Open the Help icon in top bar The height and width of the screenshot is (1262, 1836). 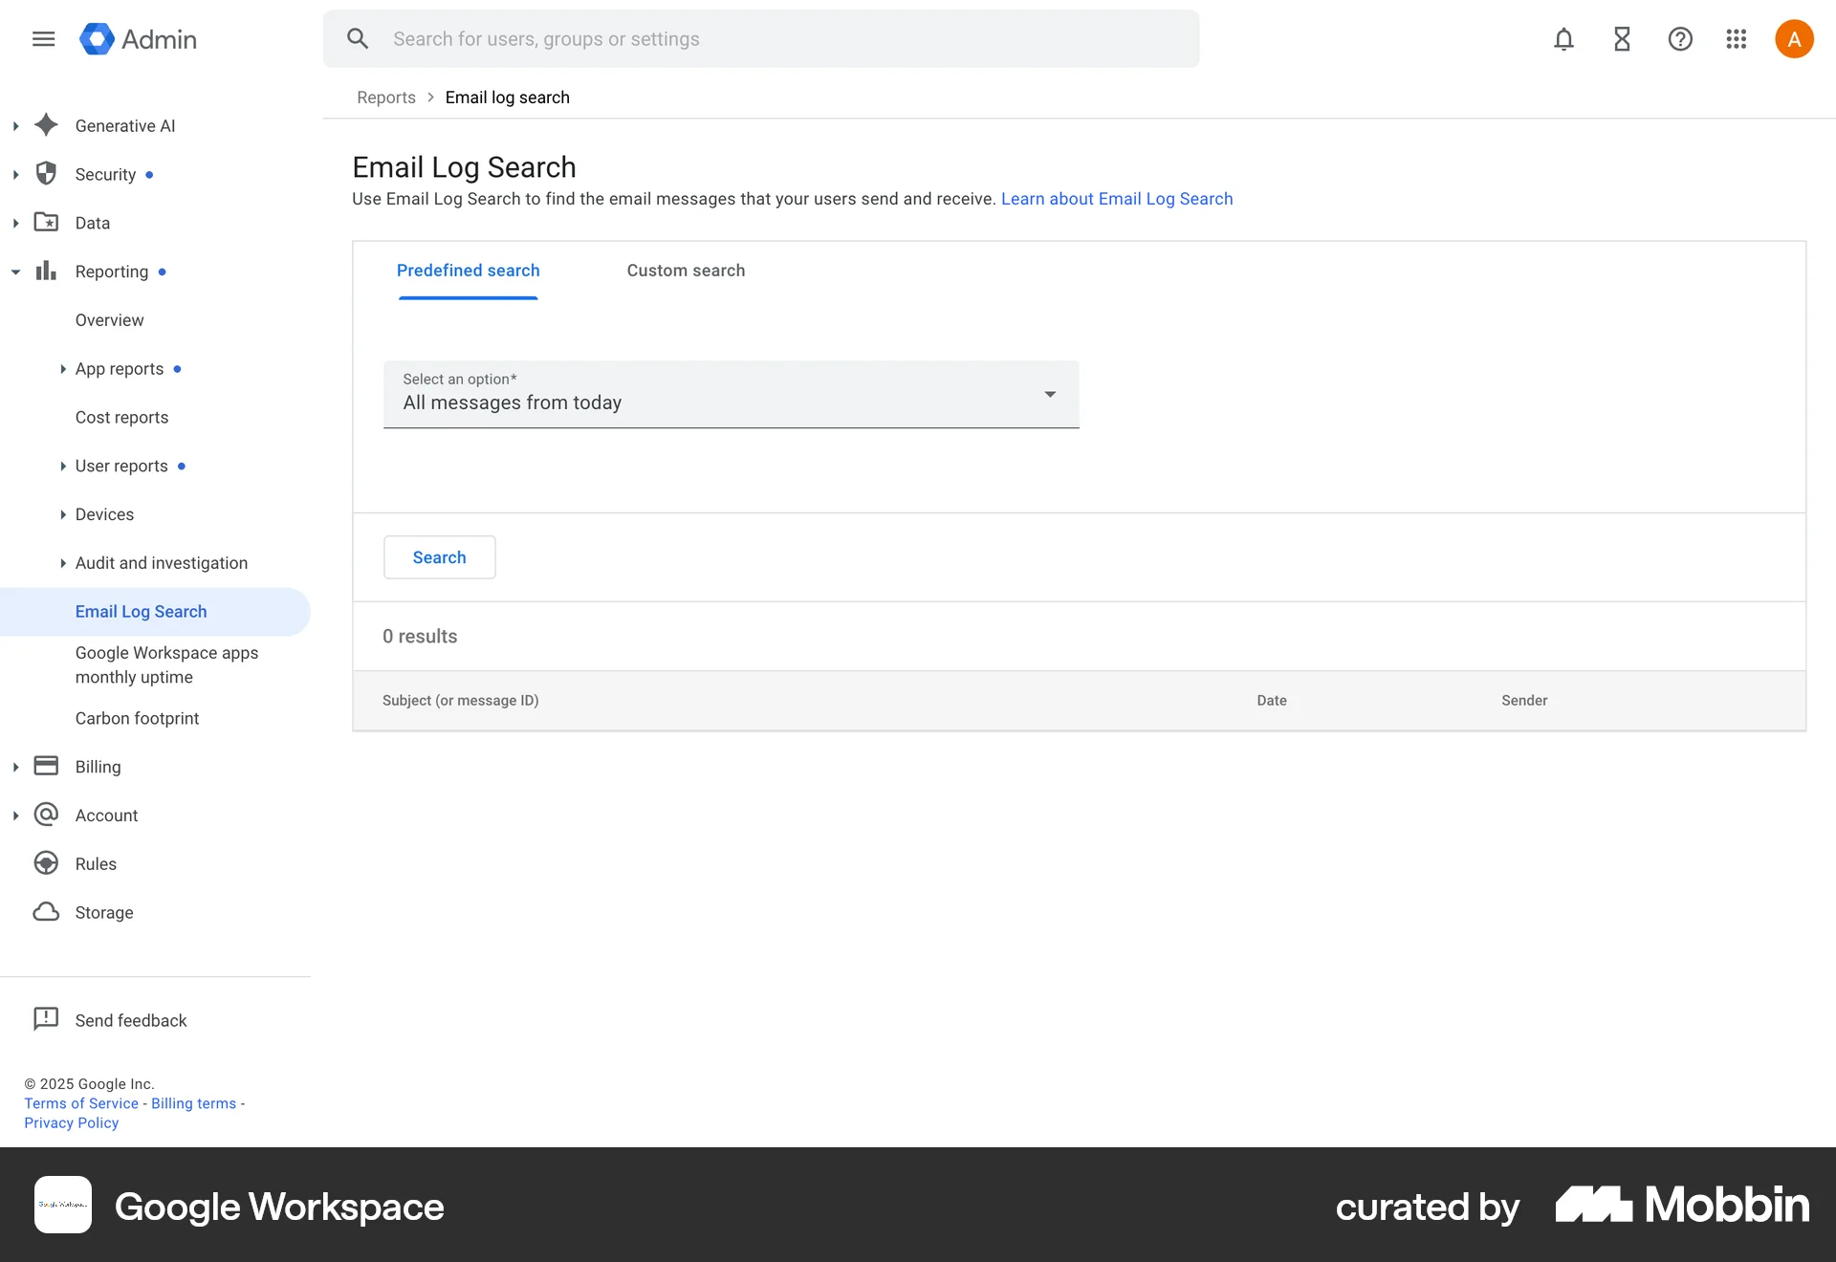1680,38
